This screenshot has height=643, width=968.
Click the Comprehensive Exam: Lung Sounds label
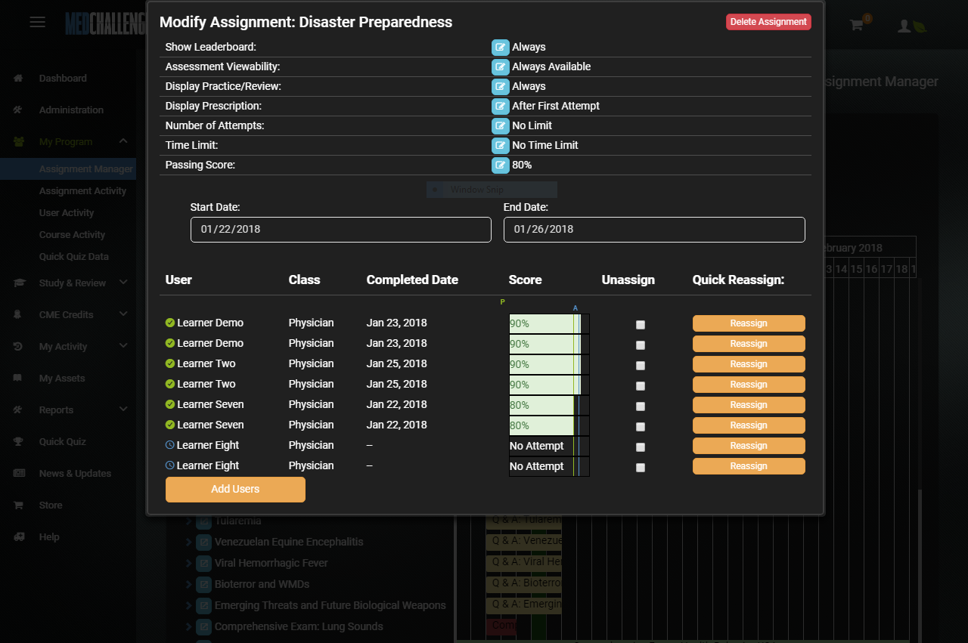(299, 626)
